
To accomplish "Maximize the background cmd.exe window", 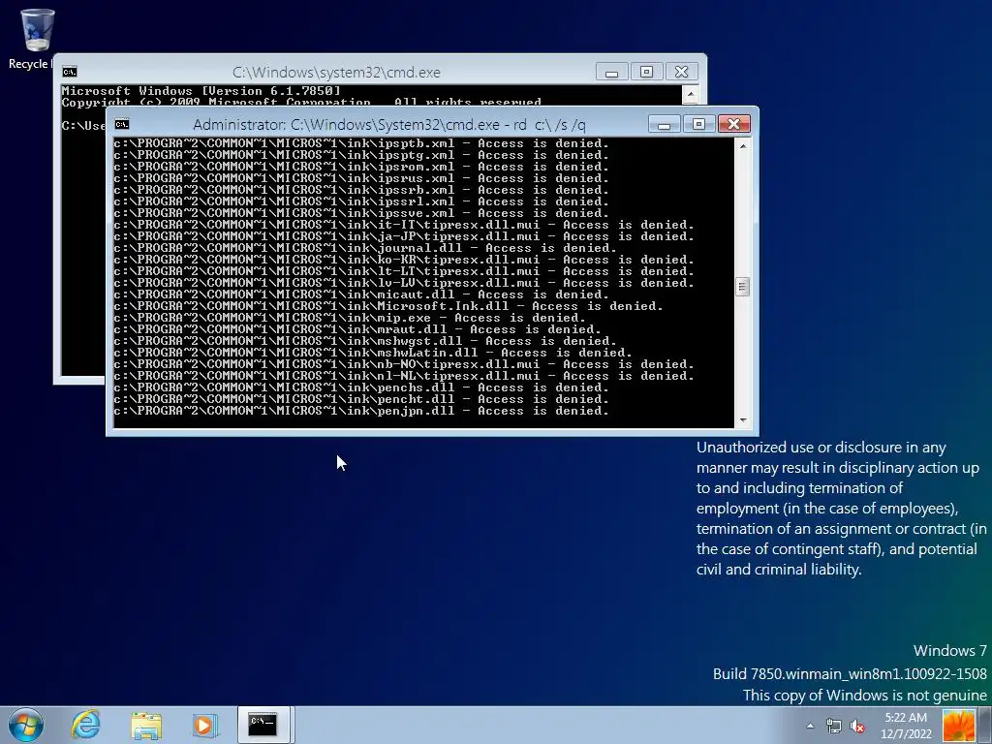I will 646,72.
